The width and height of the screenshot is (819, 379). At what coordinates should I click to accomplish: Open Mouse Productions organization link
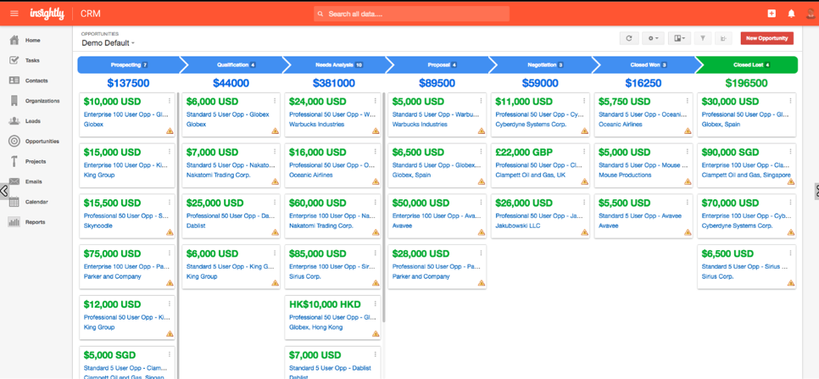pos(625,176)
